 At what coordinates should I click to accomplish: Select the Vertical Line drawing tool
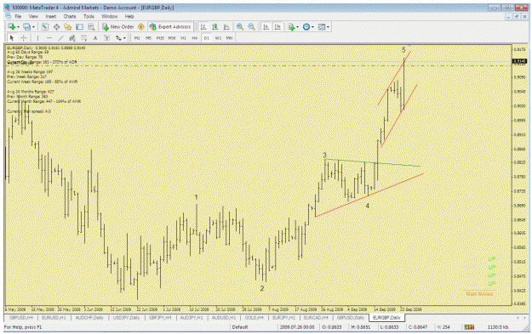pos(37,37)
